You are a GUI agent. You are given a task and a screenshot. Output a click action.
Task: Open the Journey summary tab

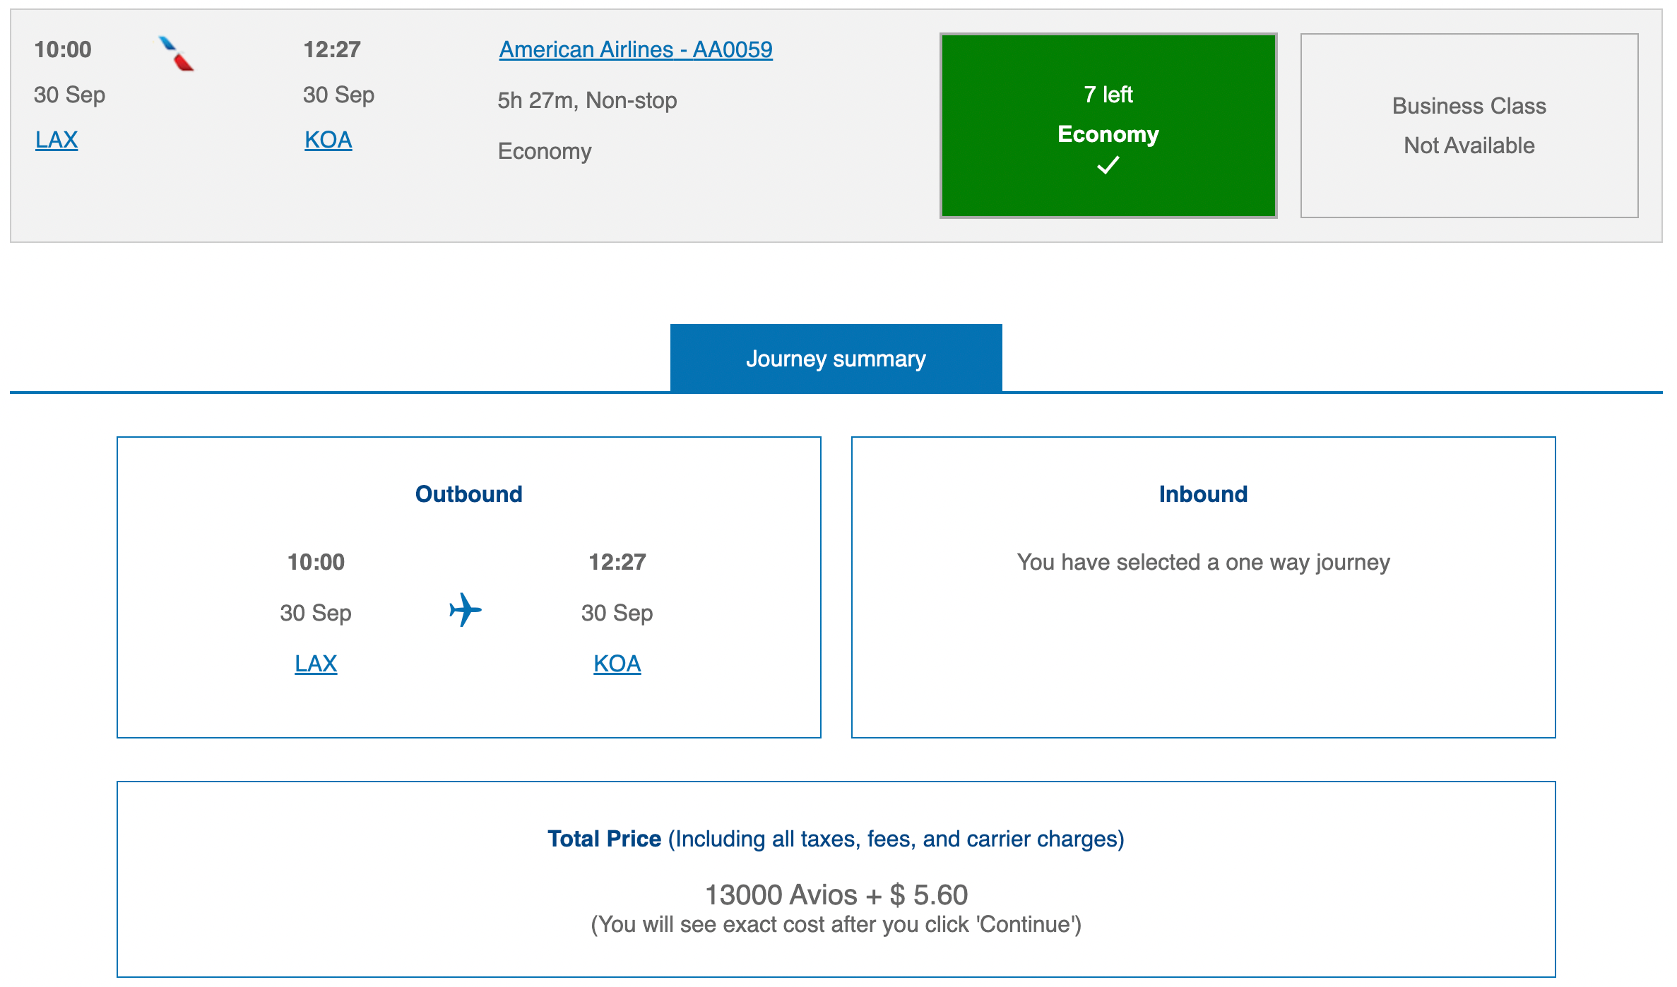click(836, 358)
